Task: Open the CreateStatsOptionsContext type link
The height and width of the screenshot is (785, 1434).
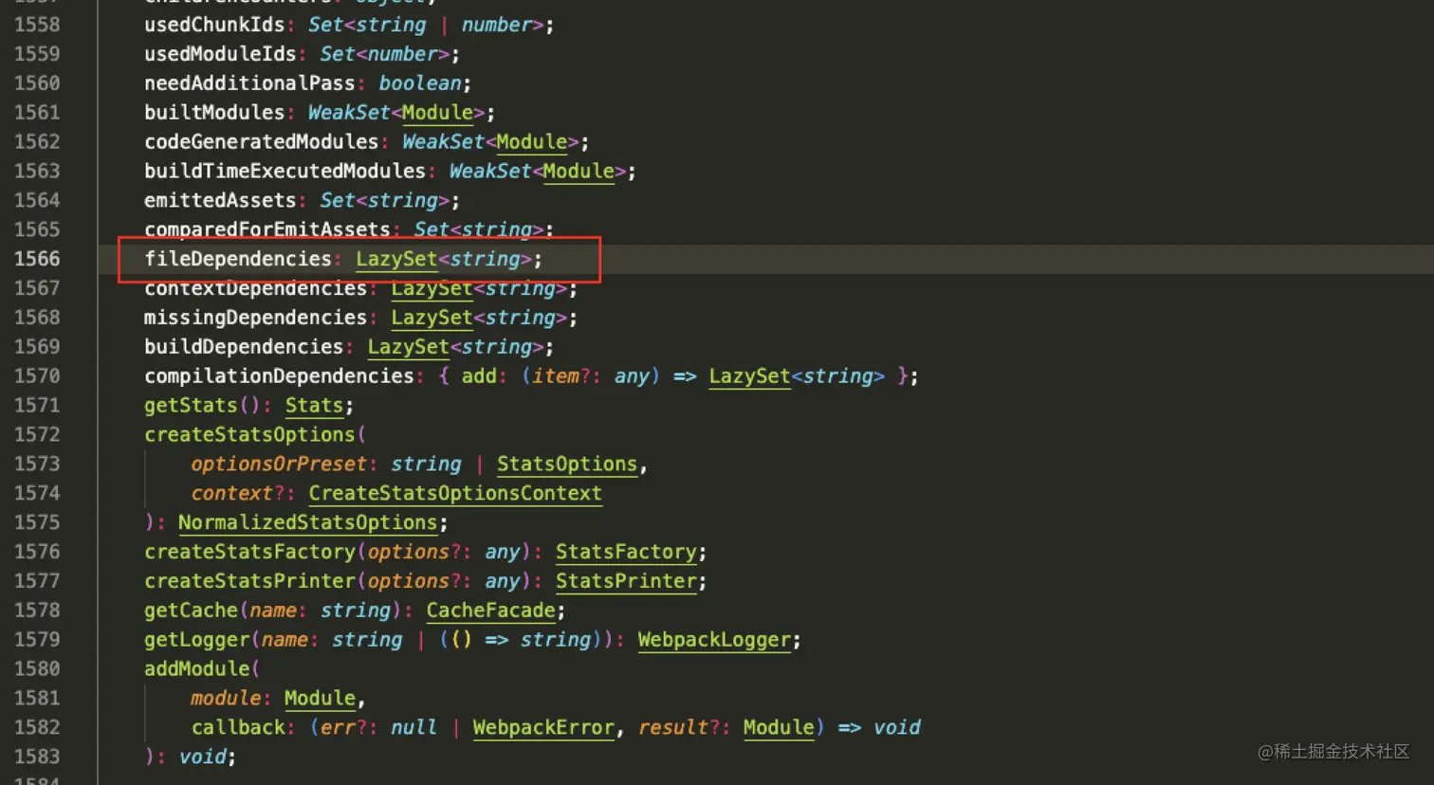Action: click(x=455, y=494)
